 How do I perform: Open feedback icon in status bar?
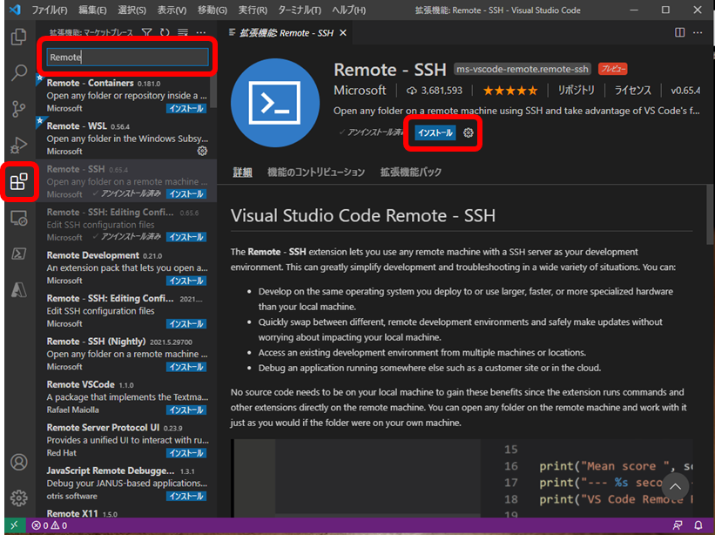click(678, 525)
